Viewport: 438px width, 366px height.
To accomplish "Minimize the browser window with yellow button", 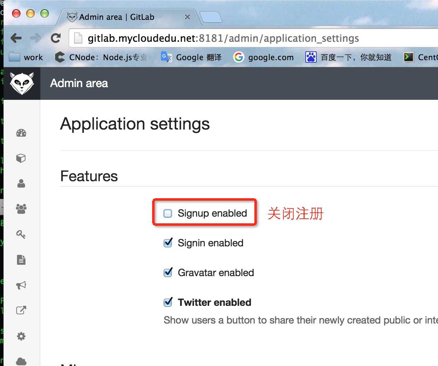I will 30,13.
